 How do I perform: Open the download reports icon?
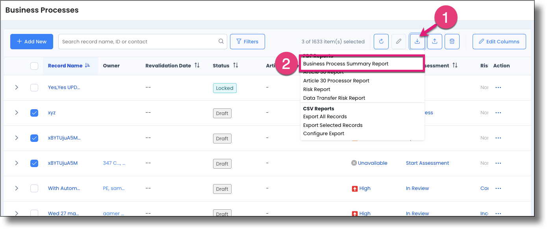tap(417, 41)
